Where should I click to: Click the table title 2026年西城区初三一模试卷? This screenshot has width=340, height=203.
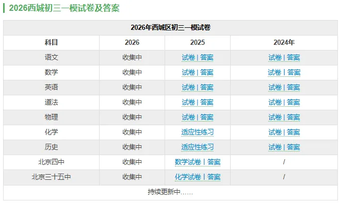pyautogui.click(x=170, y=27)
